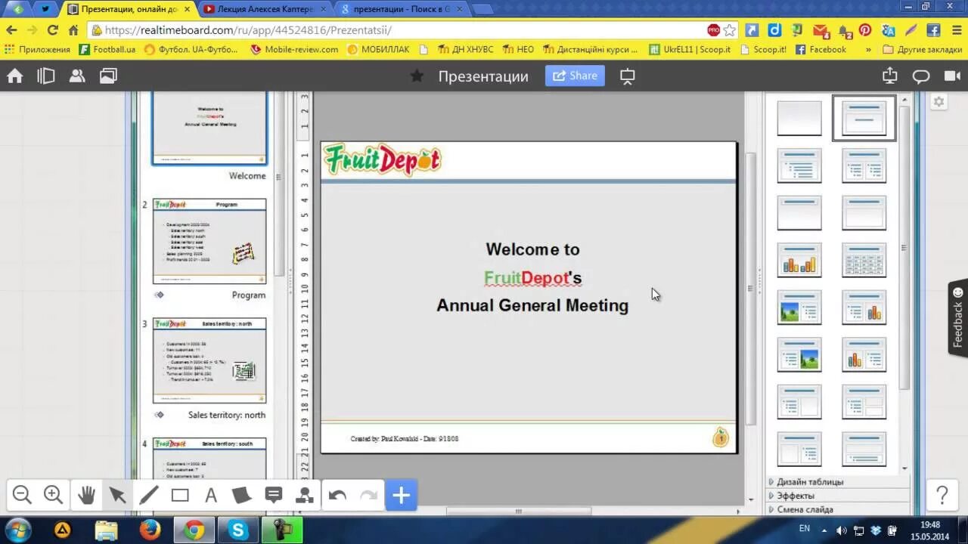The image size is (968, 544).
Task: Select the pen drawing tool
Action: coord(149,496)
